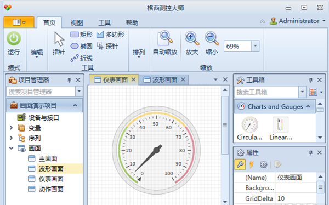Click the gear icon in properties toolbar
This screenshot has width=329, height=205.
coord(264,164)
